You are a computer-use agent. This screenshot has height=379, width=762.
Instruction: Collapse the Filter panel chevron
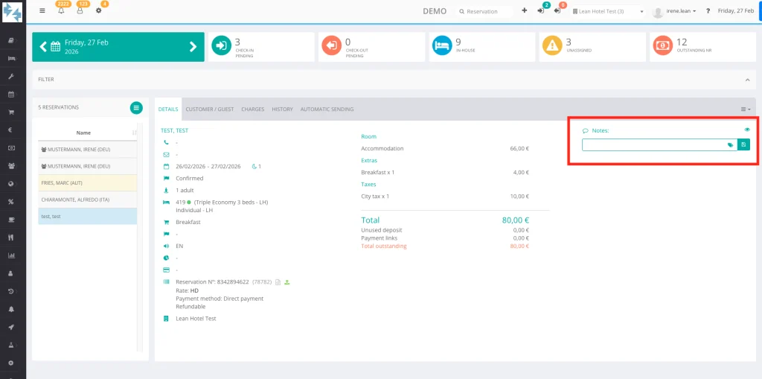click(x=746, y=80)
